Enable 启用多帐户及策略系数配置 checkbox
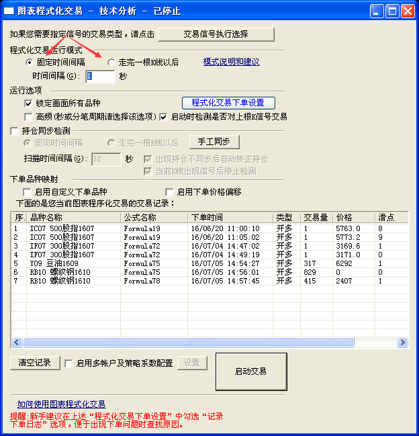This screenshot has height=436, width=419. (68, 363)
